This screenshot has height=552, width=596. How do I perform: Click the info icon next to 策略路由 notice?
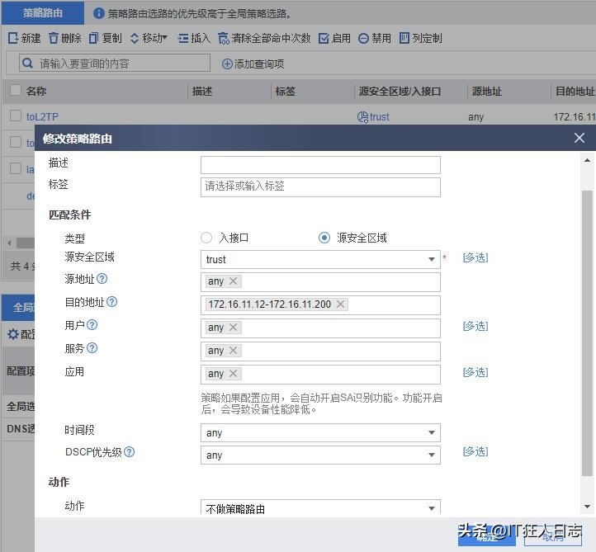(x=99, y=13)
